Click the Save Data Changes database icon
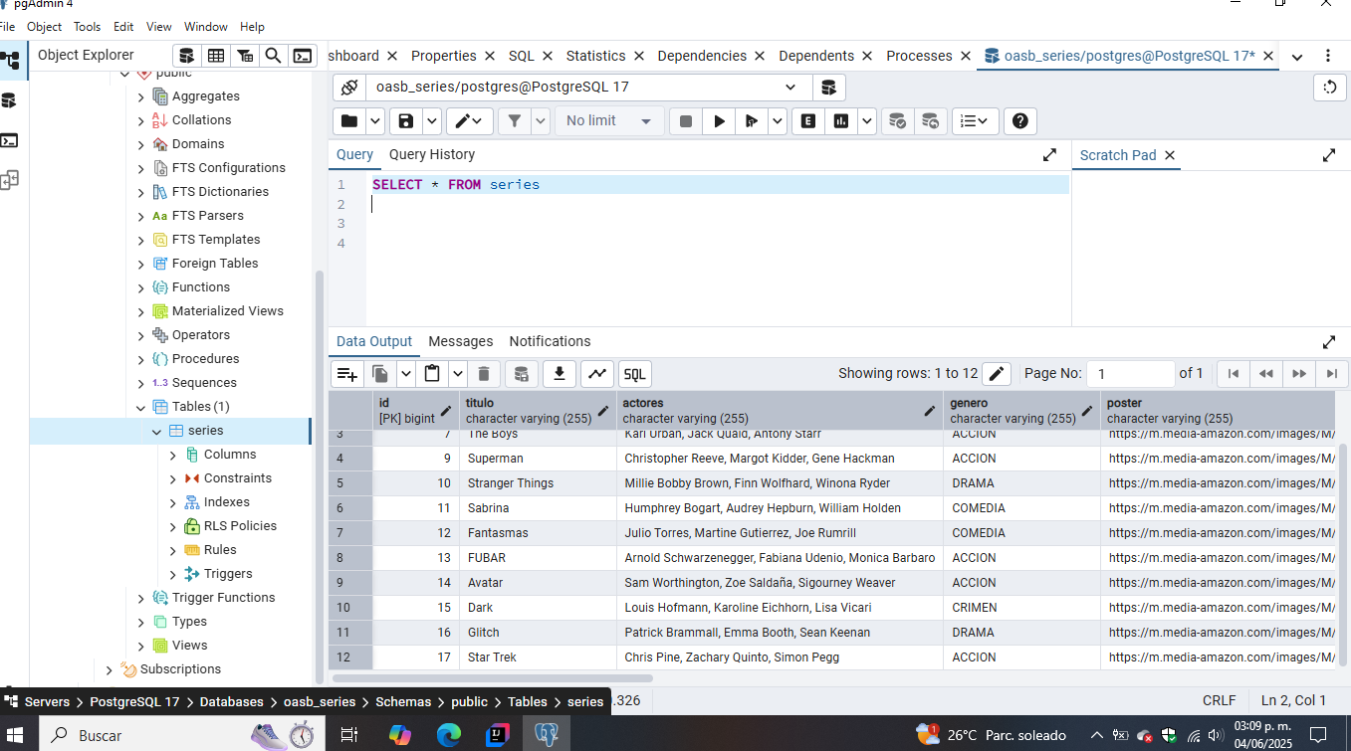Image resolution: width=1351 pixels, height=751 pixels. click(x=521, y=374)
